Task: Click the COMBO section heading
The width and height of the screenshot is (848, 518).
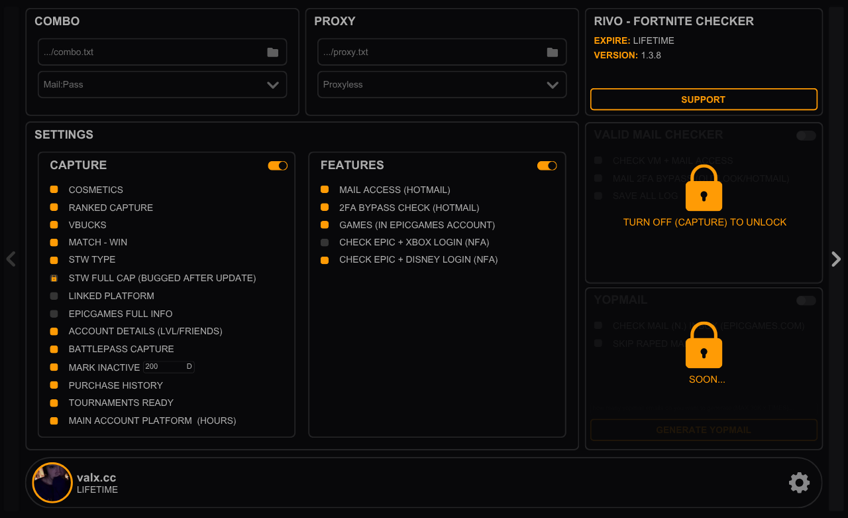Action: point(57,21)
